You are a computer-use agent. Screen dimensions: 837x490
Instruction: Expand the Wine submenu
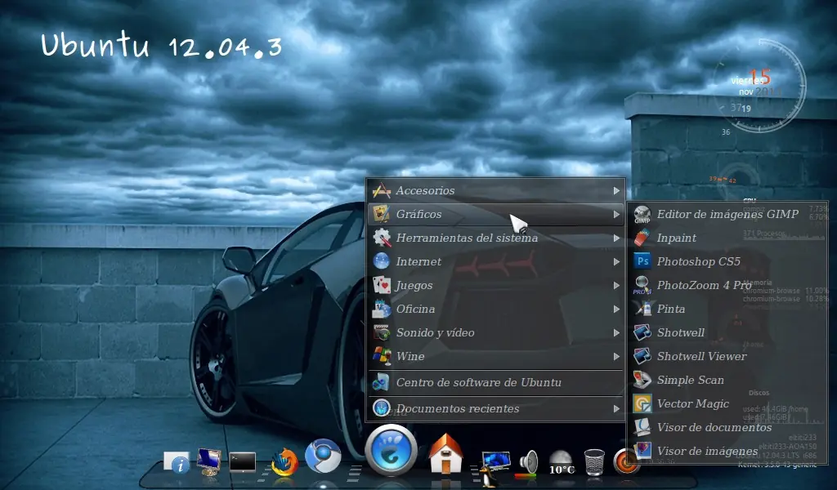pos(495,356)
